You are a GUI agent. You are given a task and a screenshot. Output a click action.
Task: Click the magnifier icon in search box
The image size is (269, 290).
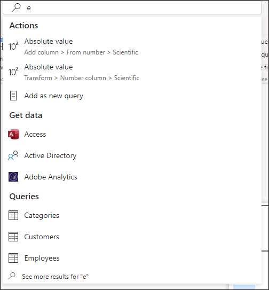coord(16,7)
